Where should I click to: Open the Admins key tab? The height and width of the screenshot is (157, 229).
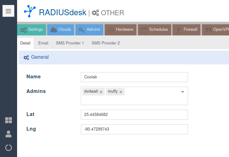(89, 30)
